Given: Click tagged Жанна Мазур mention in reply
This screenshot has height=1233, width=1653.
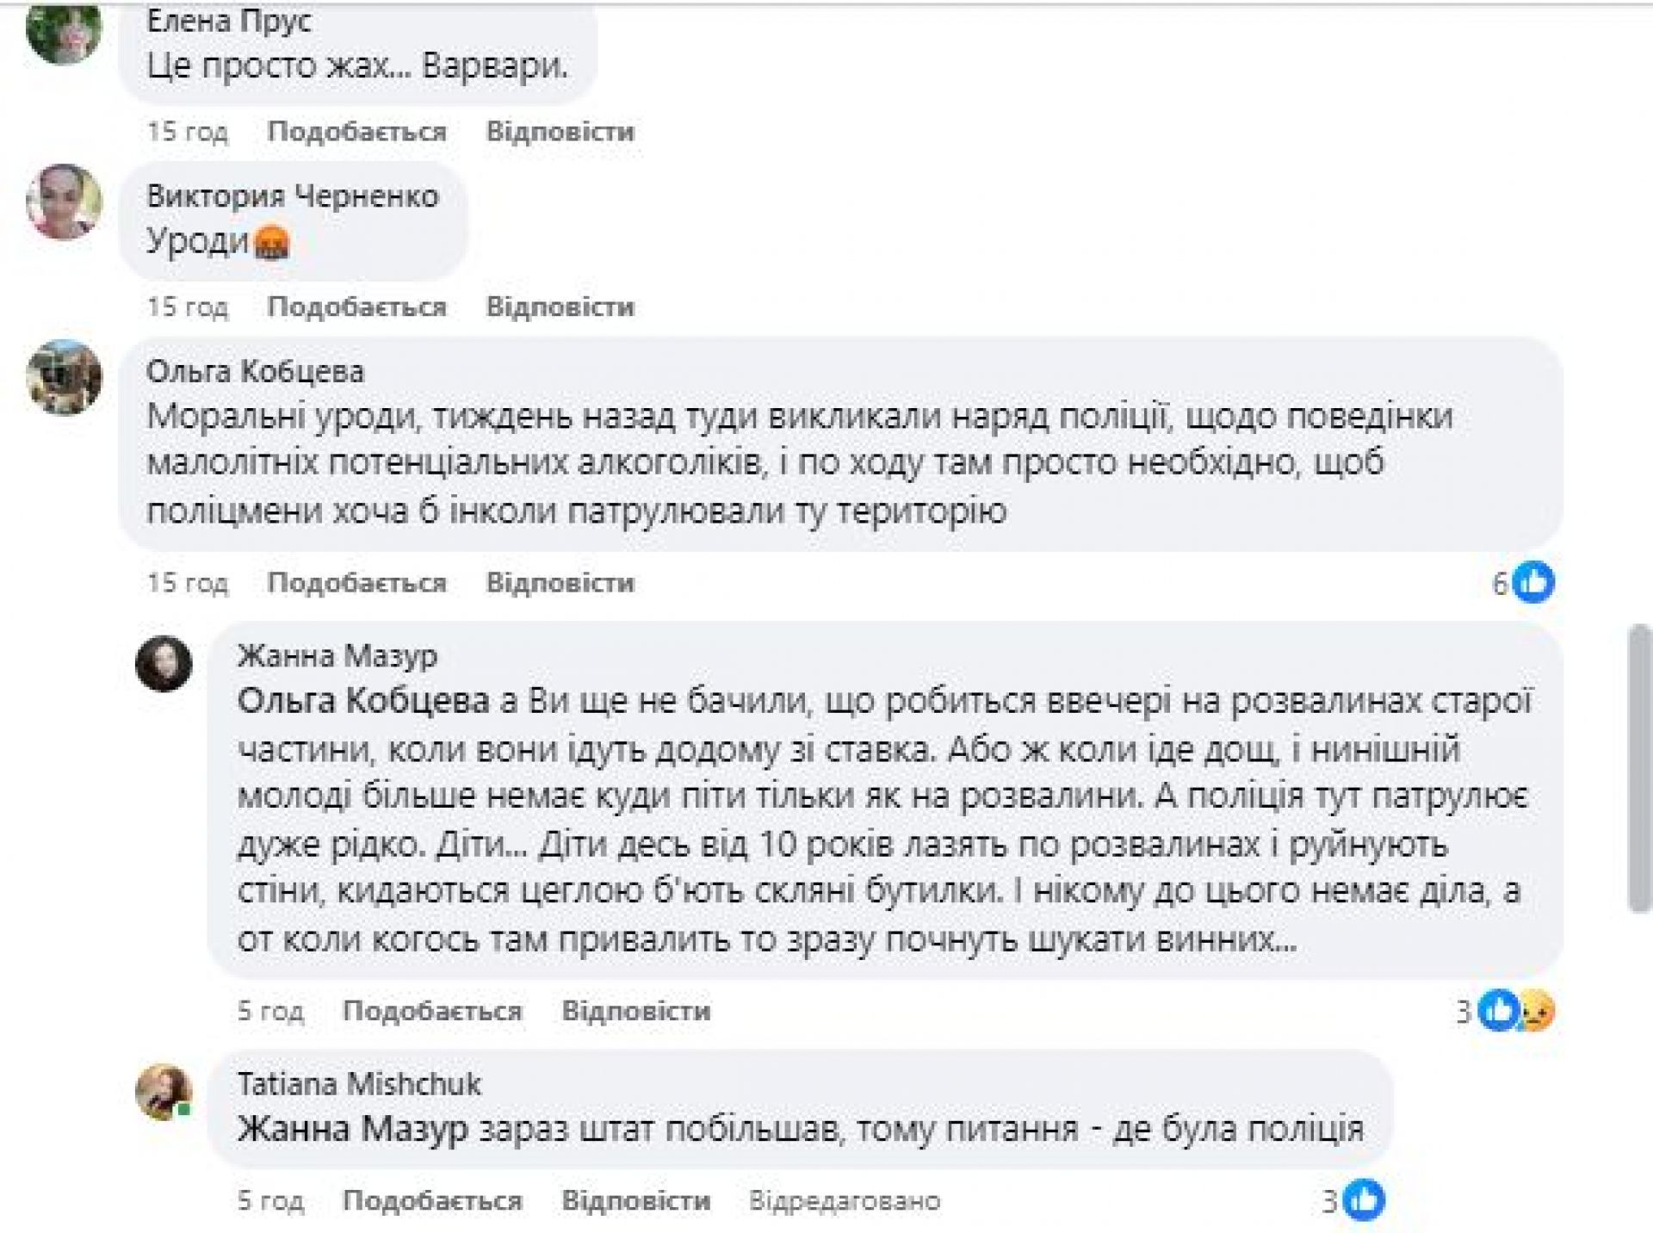Looking at the screenshot, I should (352, 1129).
